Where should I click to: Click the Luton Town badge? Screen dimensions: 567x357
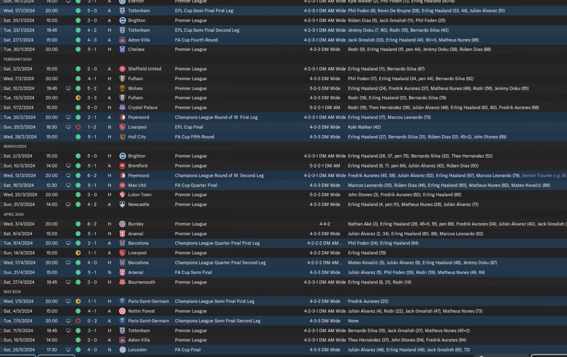122,194
